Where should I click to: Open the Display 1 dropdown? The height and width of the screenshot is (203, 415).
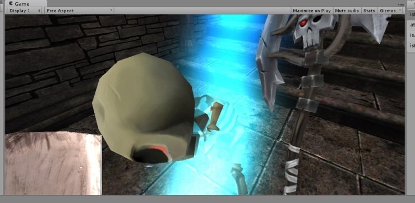pyautogui.click(x=25, y=11)
